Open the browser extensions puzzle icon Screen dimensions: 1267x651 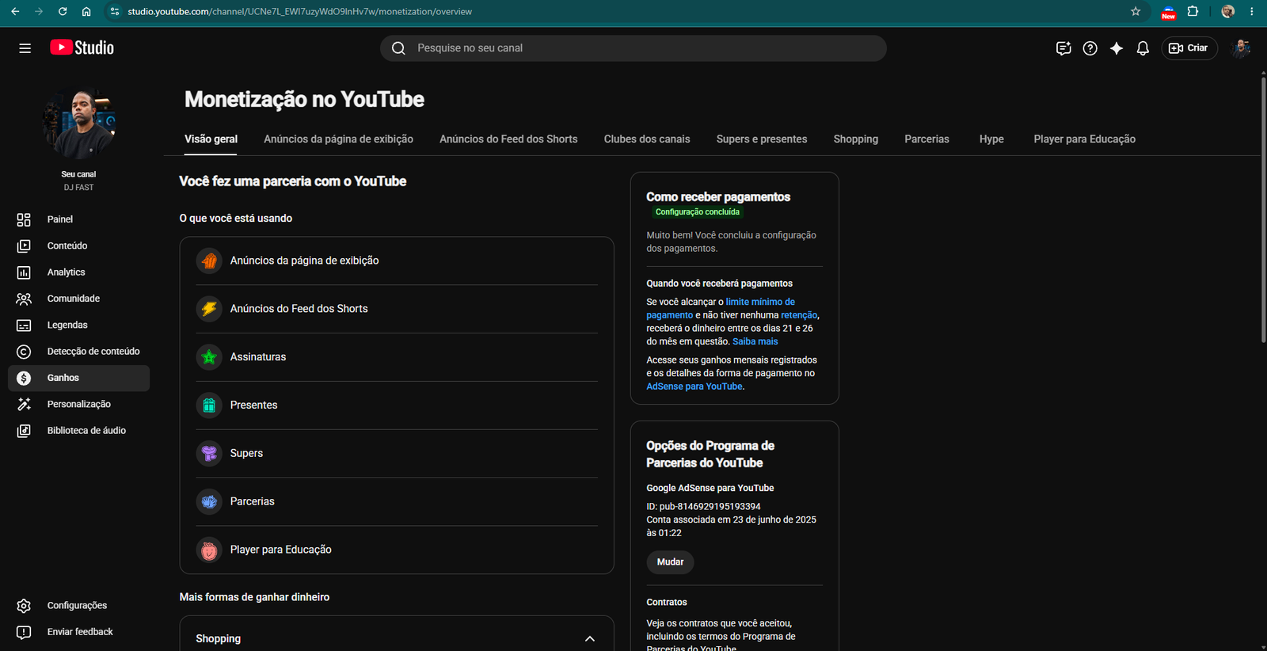pos(1193,12)
